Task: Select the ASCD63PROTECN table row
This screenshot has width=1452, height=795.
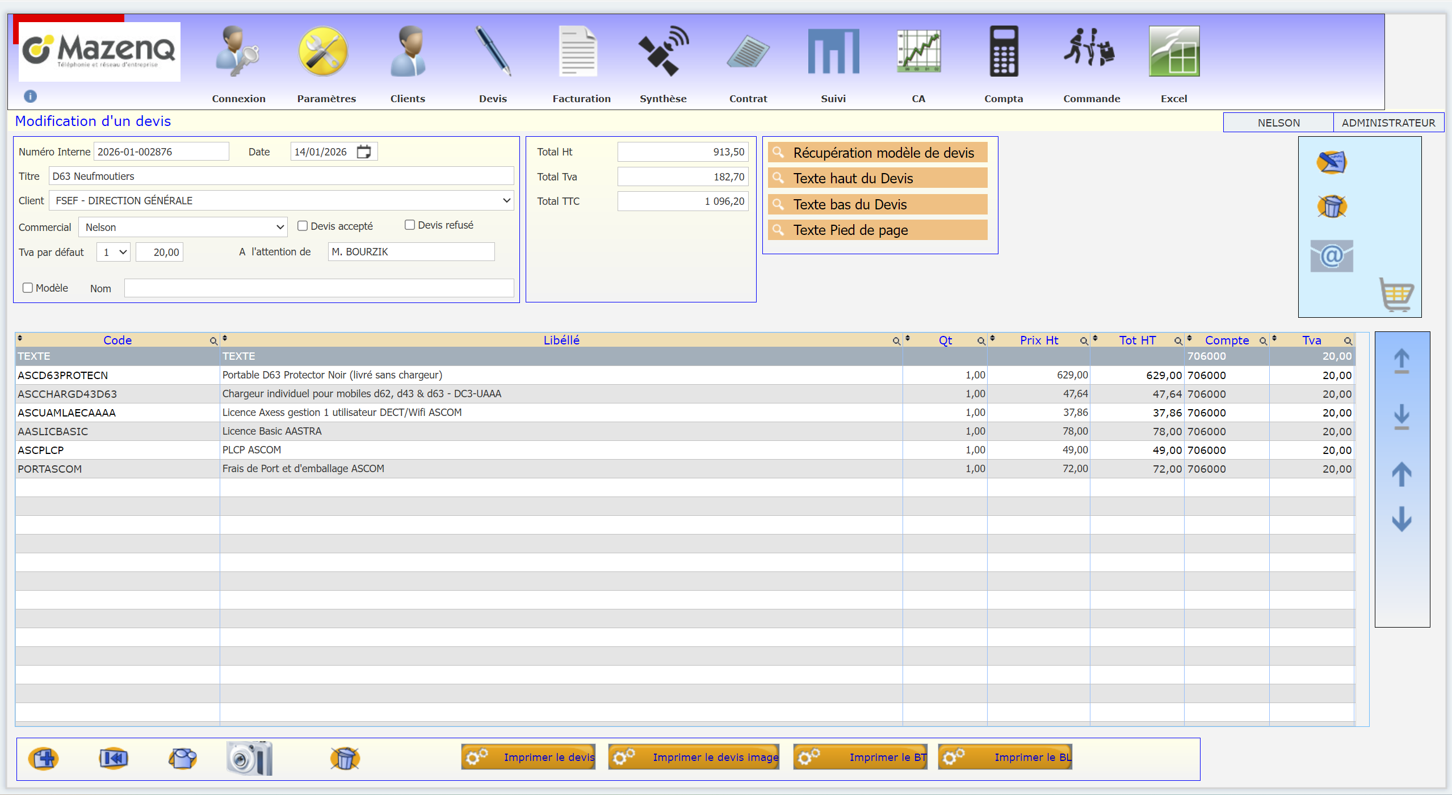Action: 685,375
